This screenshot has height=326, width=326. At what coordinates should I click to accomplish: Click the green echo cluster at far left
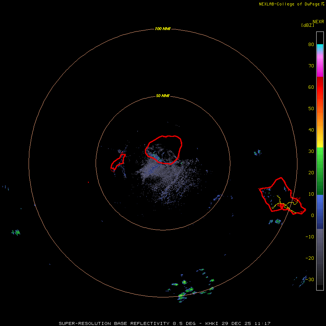point(16,232)
